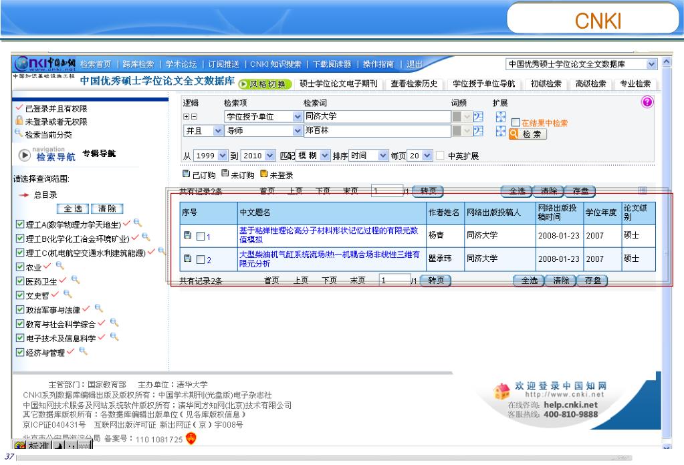
Task: Click 全选 button in the left panel
Action: click(73, 208)
